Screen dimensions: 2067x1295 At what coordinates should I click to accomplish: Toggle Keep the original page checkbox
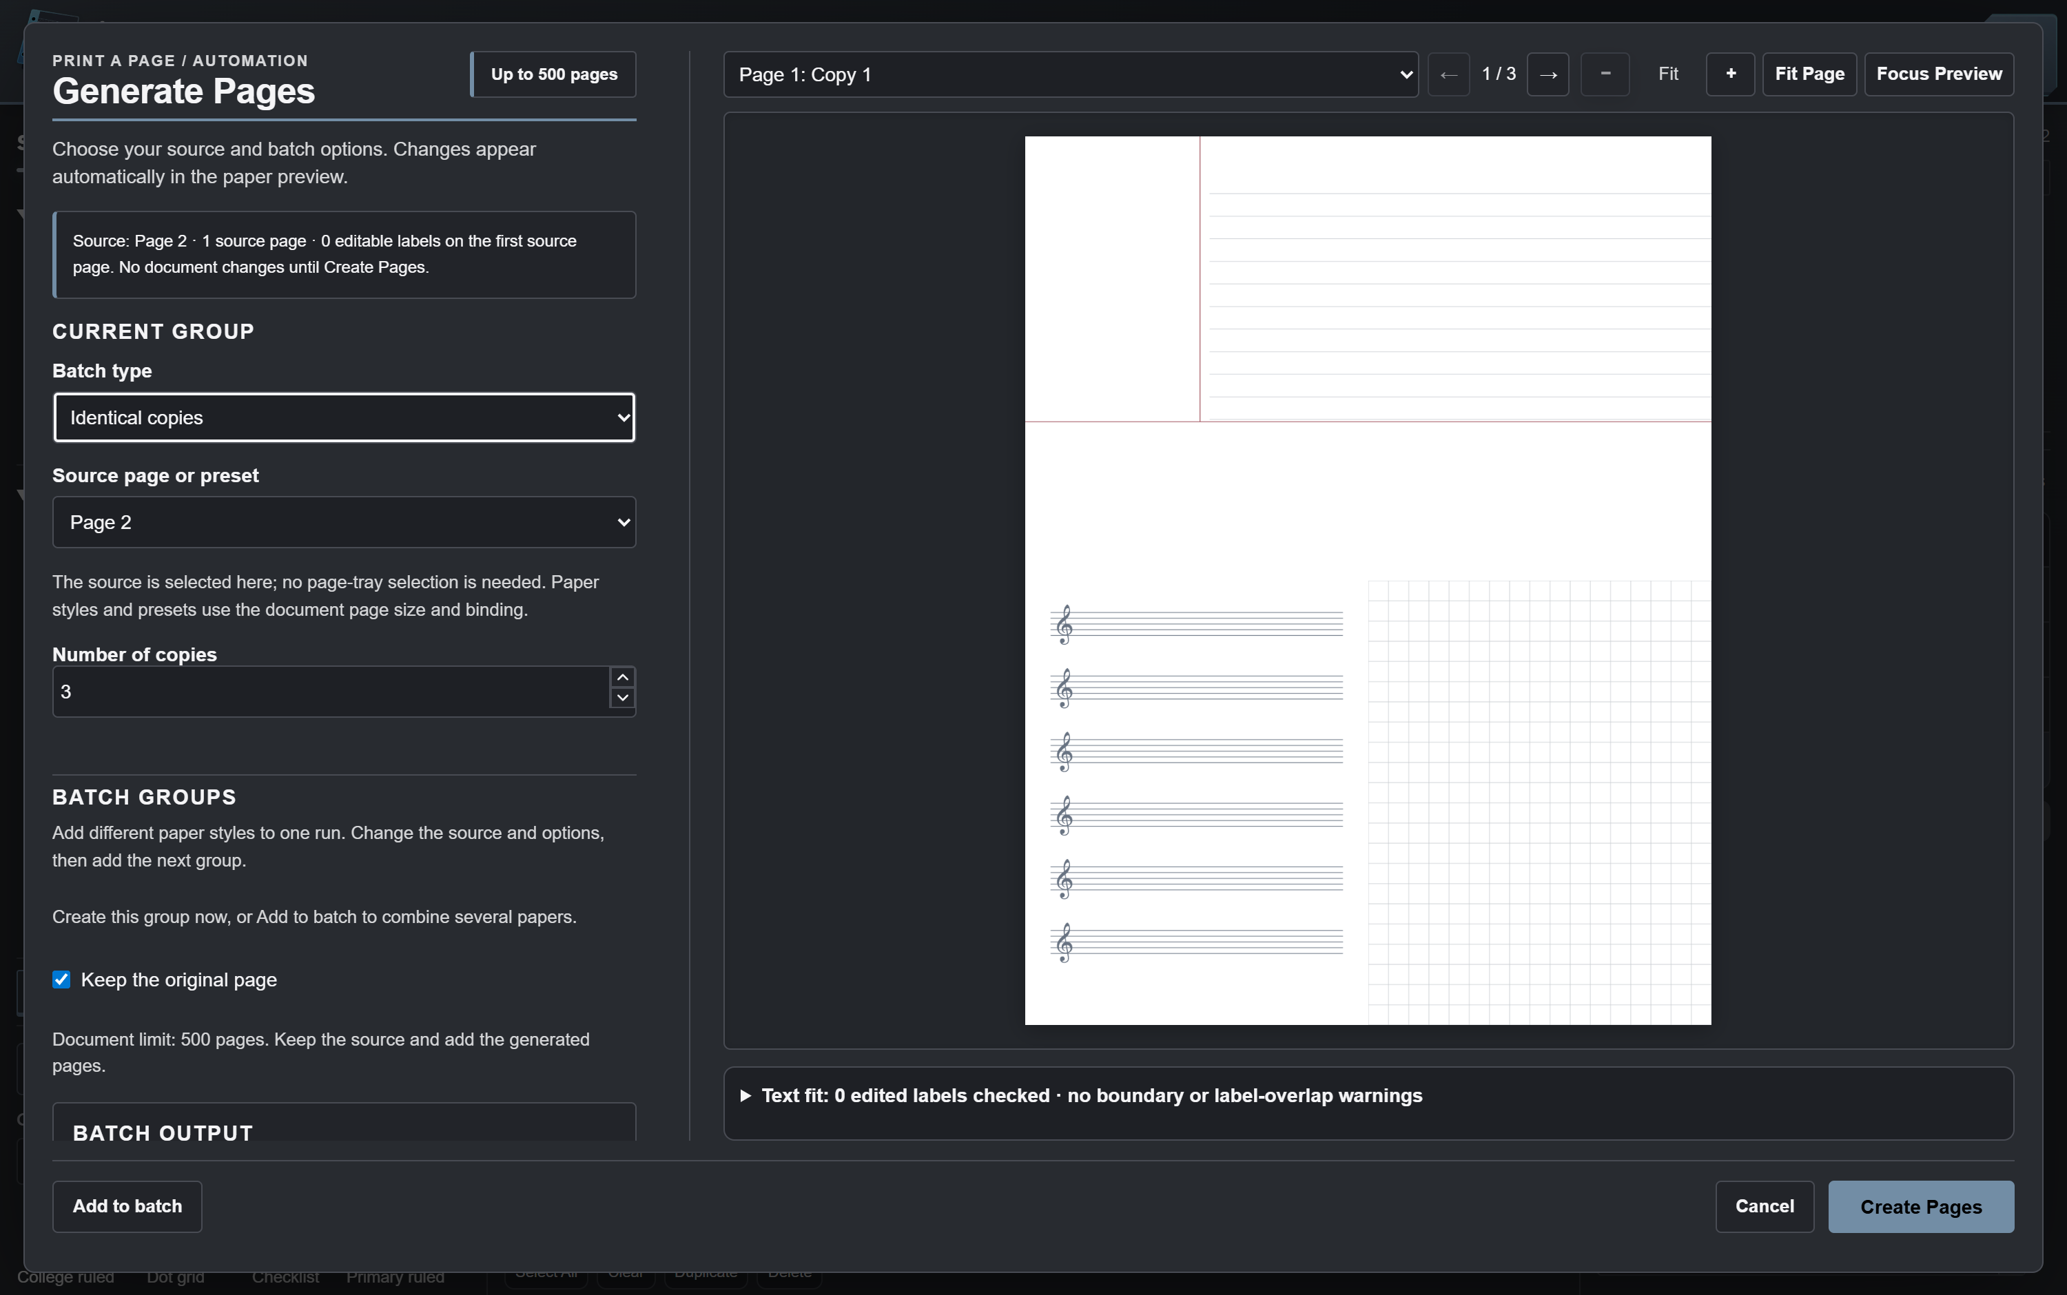click(62, 980)
